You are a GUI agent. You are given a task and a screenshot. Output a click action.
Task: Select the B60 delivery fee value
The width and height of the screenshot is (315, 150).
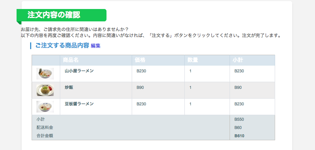[238, 127]
